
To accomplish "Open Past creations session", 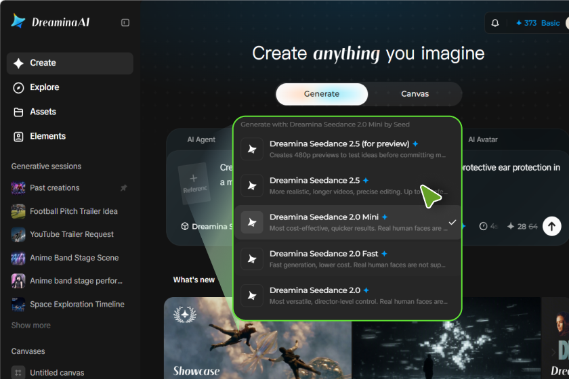I will [70, 188].
